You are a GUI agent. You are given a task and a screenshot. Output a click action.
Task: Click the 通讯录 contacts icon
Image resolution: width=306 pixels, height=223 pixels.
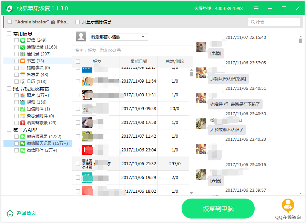click(x=23, y=54)
